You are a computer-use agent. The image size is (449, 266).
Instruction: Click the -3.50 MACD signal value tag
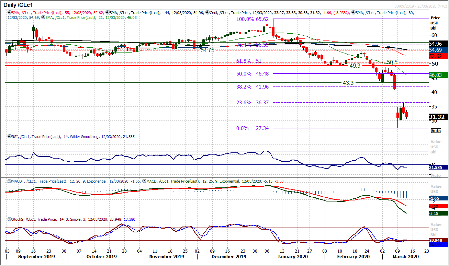click(438, 206)
